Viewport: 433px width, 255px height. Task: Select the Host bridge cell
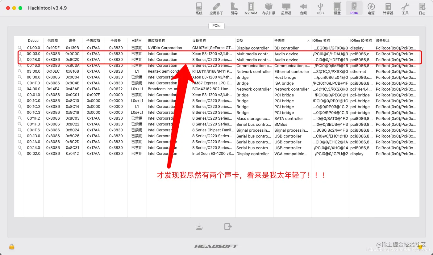[x=285, y=77]
